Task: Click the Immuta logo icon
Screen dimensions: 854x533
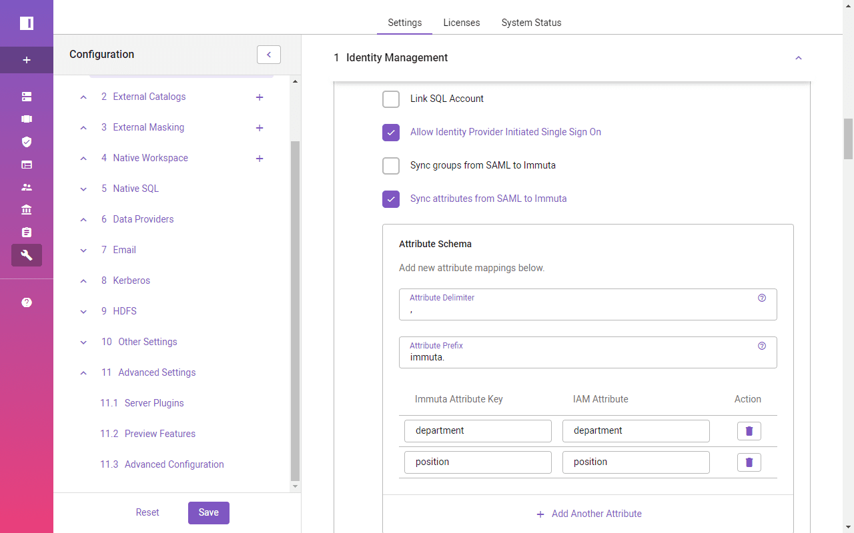Action: (x=27, y=23)
